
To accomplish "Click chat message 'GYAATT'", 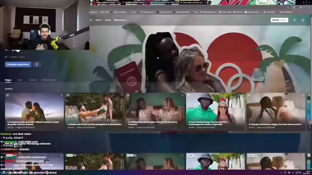I will pos(19,138).
